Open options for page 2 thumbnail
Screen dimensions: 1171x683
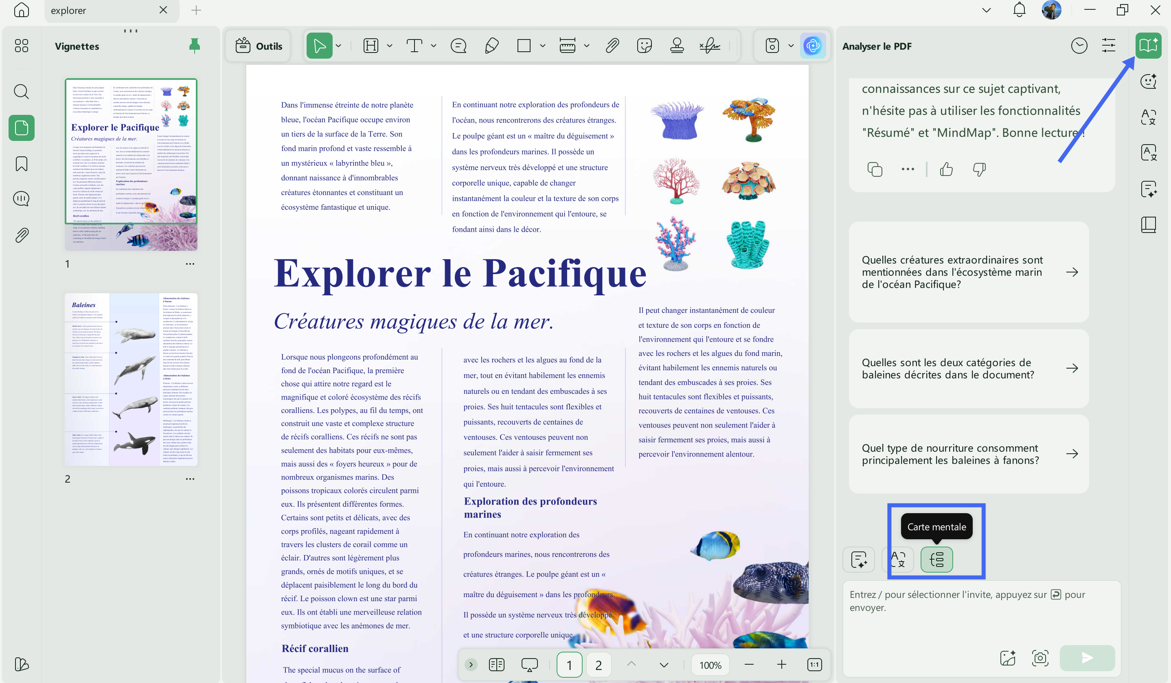pyautogui.click(x=190, y=479)
